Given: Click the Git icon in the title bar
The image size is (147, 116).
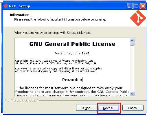Looking at the screenshot, I should 6,6.
